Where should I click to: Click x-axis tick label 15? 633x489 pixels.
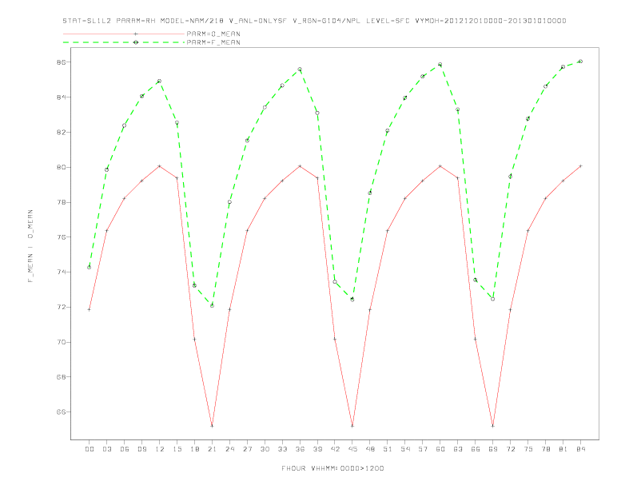pyautogui.click(x=177, y=449)
